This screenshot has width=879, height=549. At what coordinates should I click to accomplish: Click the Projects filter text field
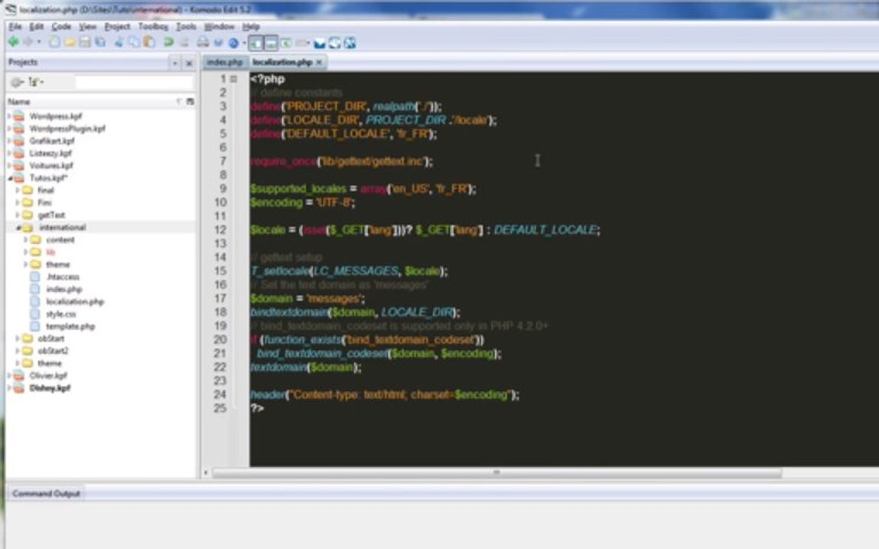pos(134,82)
